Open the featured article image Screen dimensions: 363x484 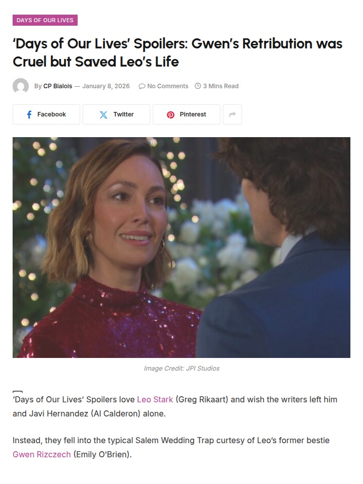coord(181,248)
